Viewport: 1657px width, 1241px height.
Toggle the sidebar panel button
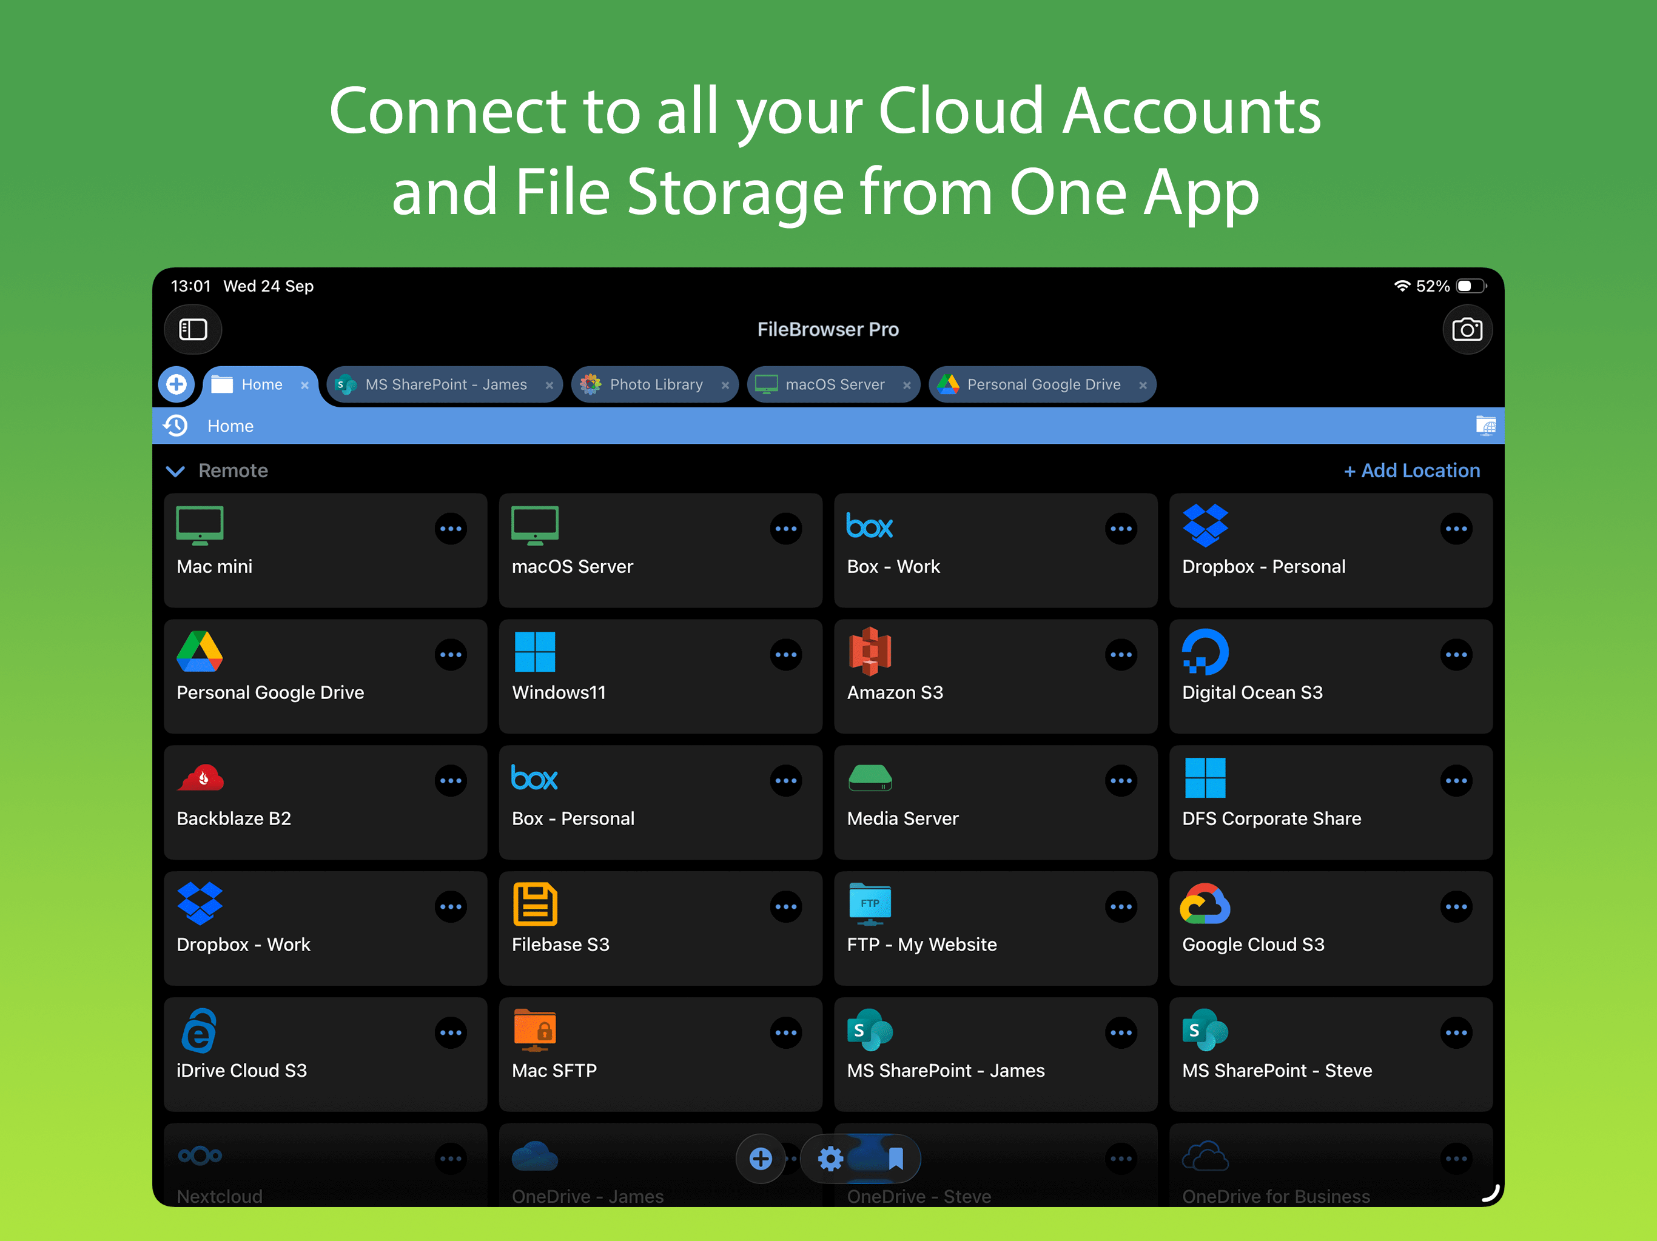192,330
